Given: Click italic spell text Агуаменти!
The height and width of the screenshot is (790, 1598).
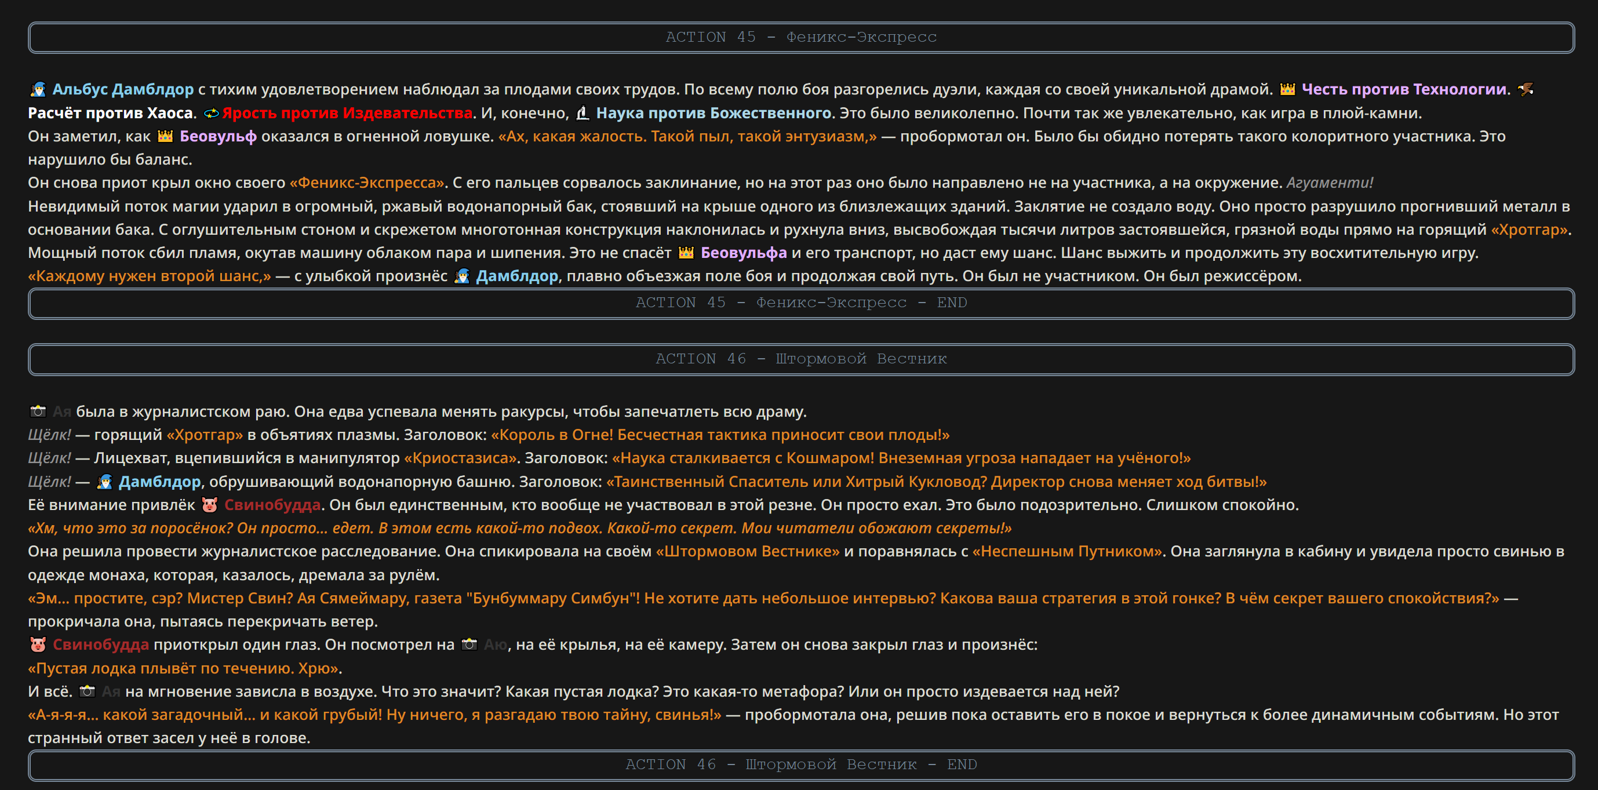Looking at the screenshot, I should [x=1330, y=183].
